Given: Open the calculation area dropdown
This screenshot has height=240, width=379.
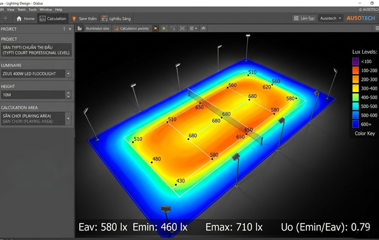Looking at the screenshot, I should pyautogui.click(x=68, y=119).
